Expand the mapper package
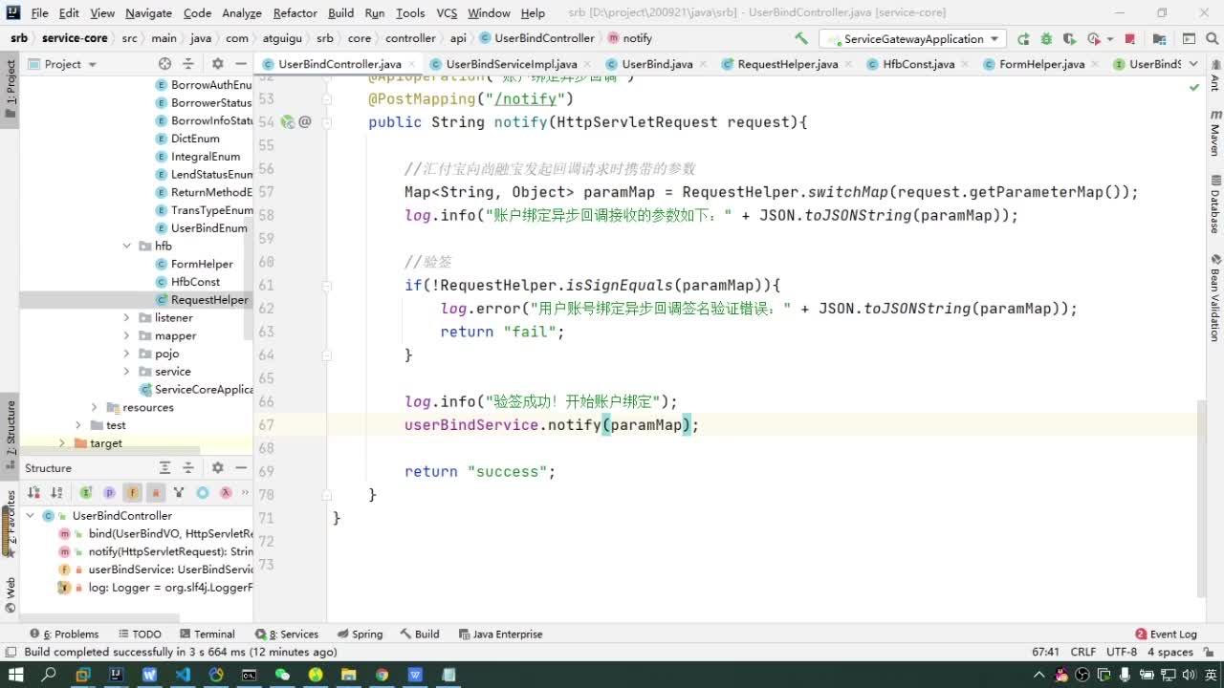 coord(127,335)
